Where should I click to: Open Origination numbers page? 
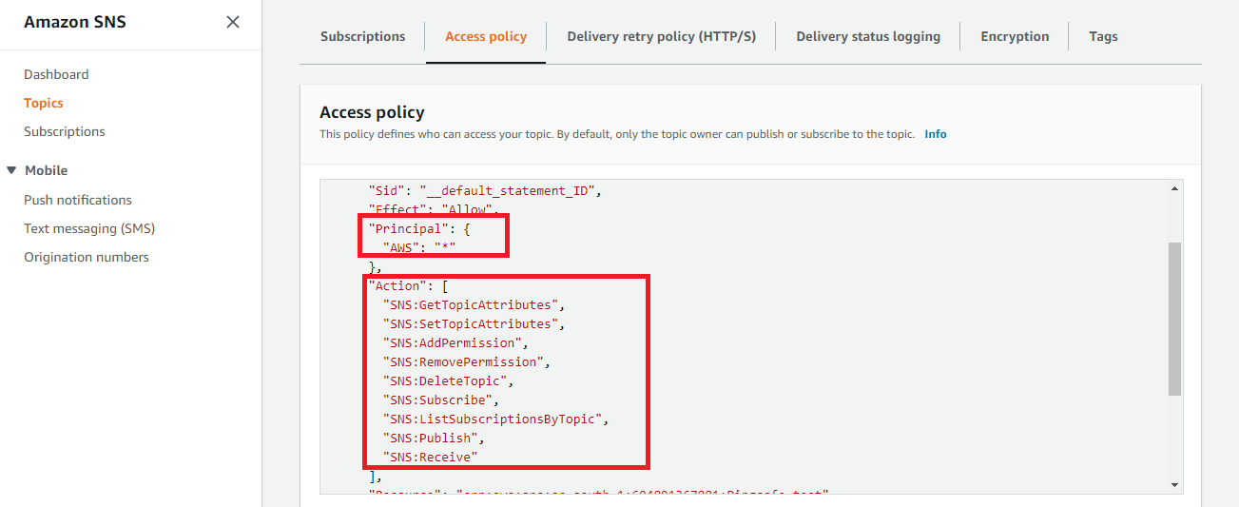pyautogui.click(x=87, y=257)
